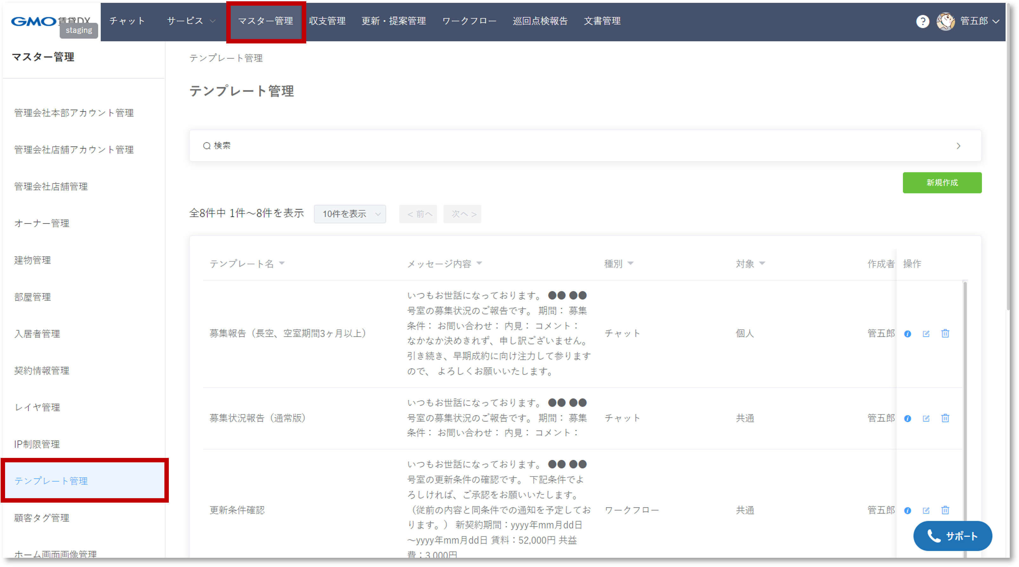Show info for 募集状況報告（通常版） template
Viewport: 1019px width, 567px height.
[907, 418]
